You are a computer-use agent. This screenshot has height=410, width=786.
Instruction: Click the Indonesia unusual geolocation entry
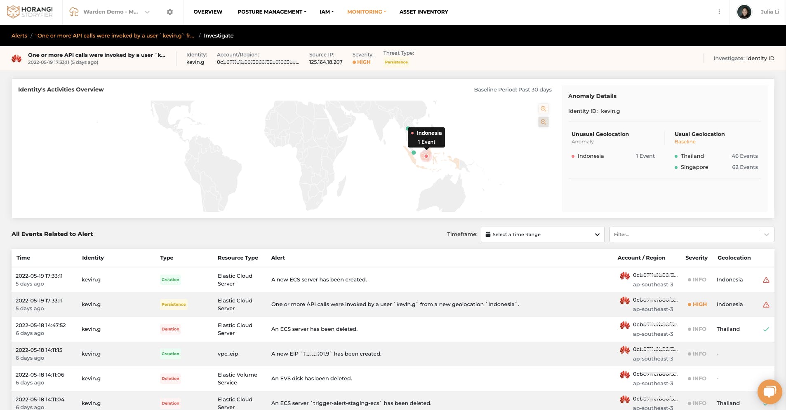[591, 156]
